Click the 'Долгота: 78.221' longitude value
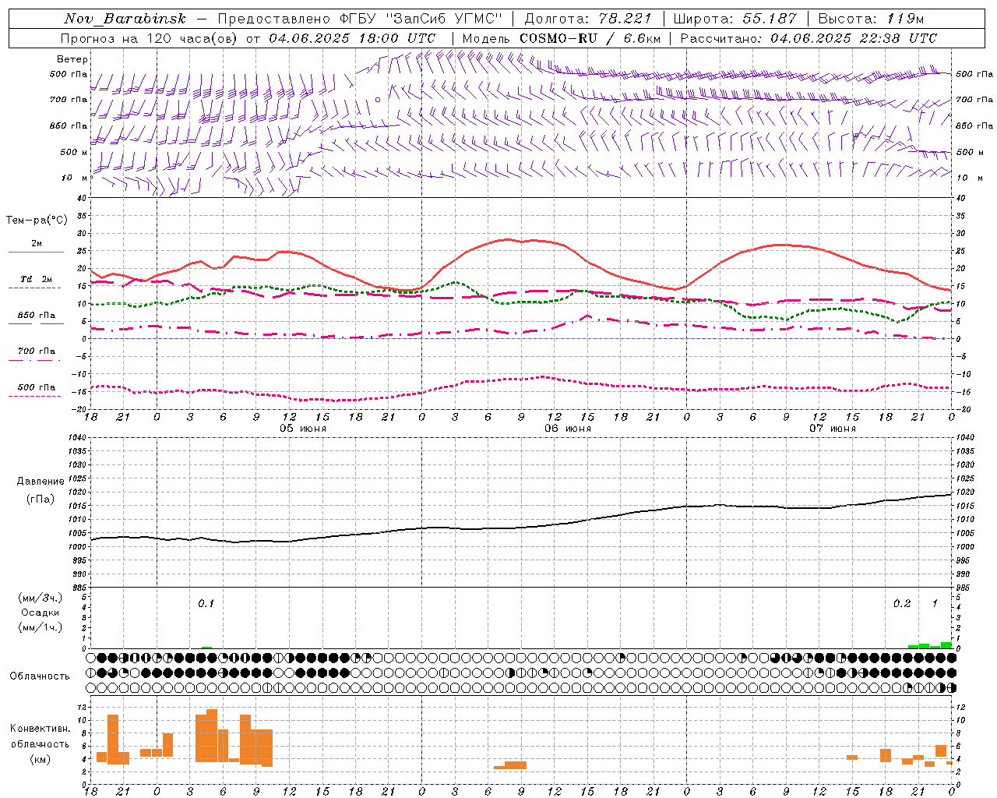This screenshot has height=798, width=997. 588,19
